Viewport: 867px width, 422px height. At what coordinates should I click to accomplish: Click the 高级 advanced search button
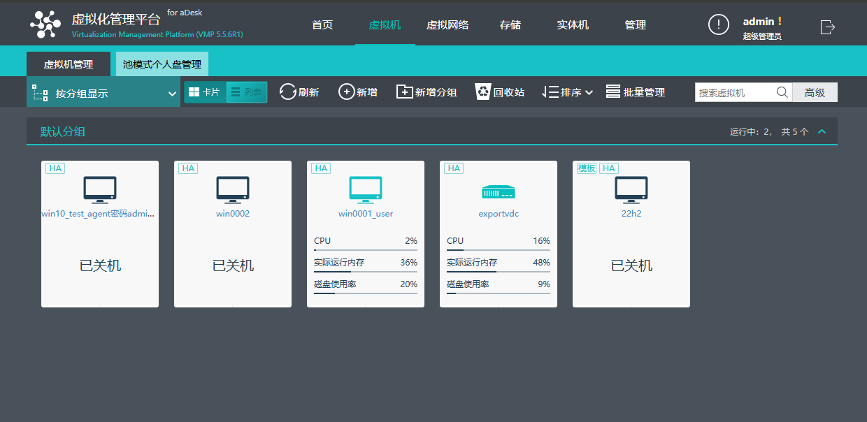[815, 92]
